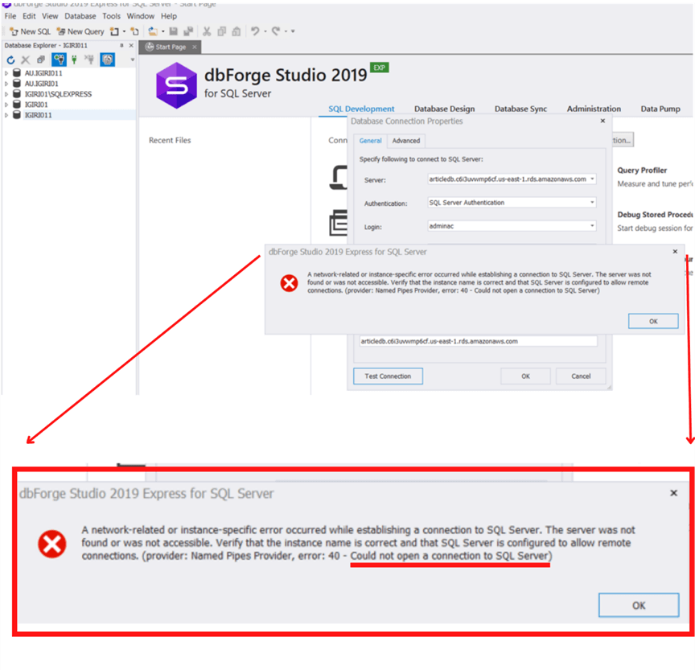Click the Redo arrow icon
The width and height of the screenshot is (695, 670).
point(276,31)
